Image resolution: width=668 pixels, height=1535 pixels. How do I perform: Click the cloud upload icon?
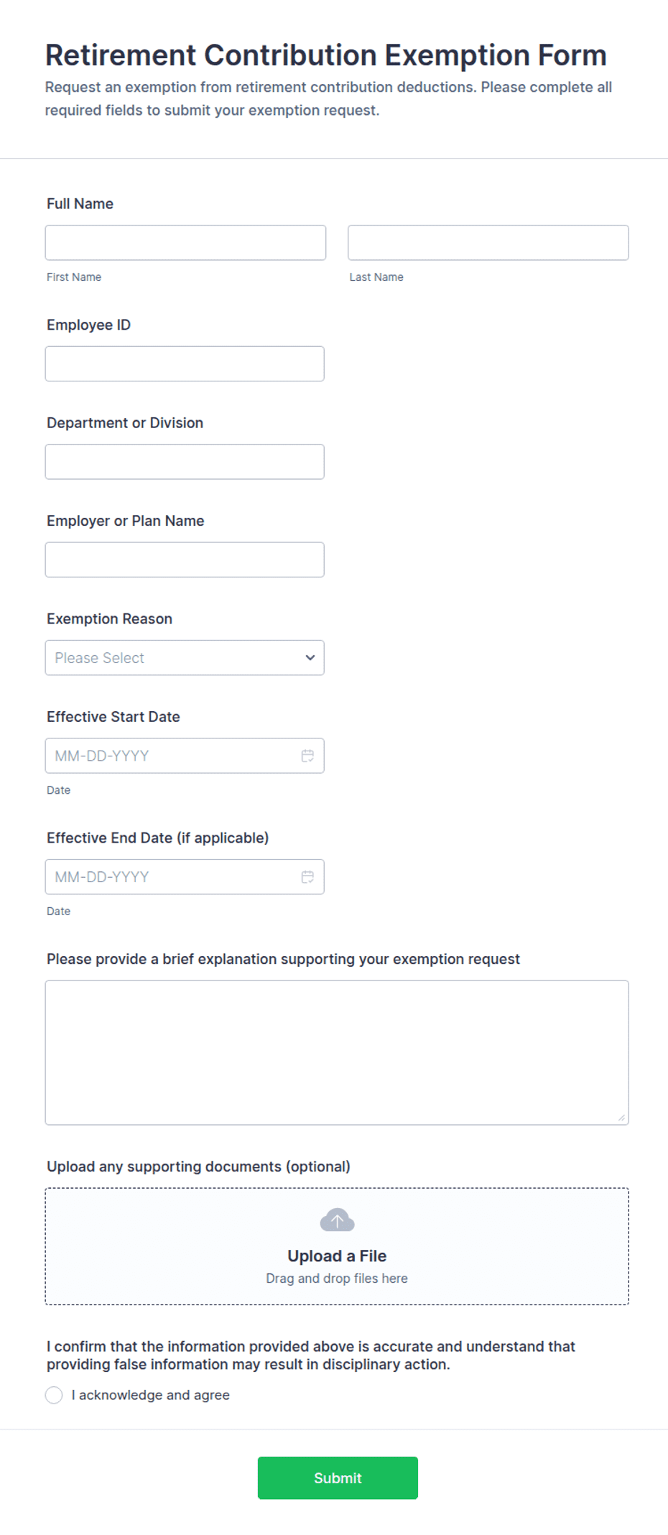point(337,1220)
